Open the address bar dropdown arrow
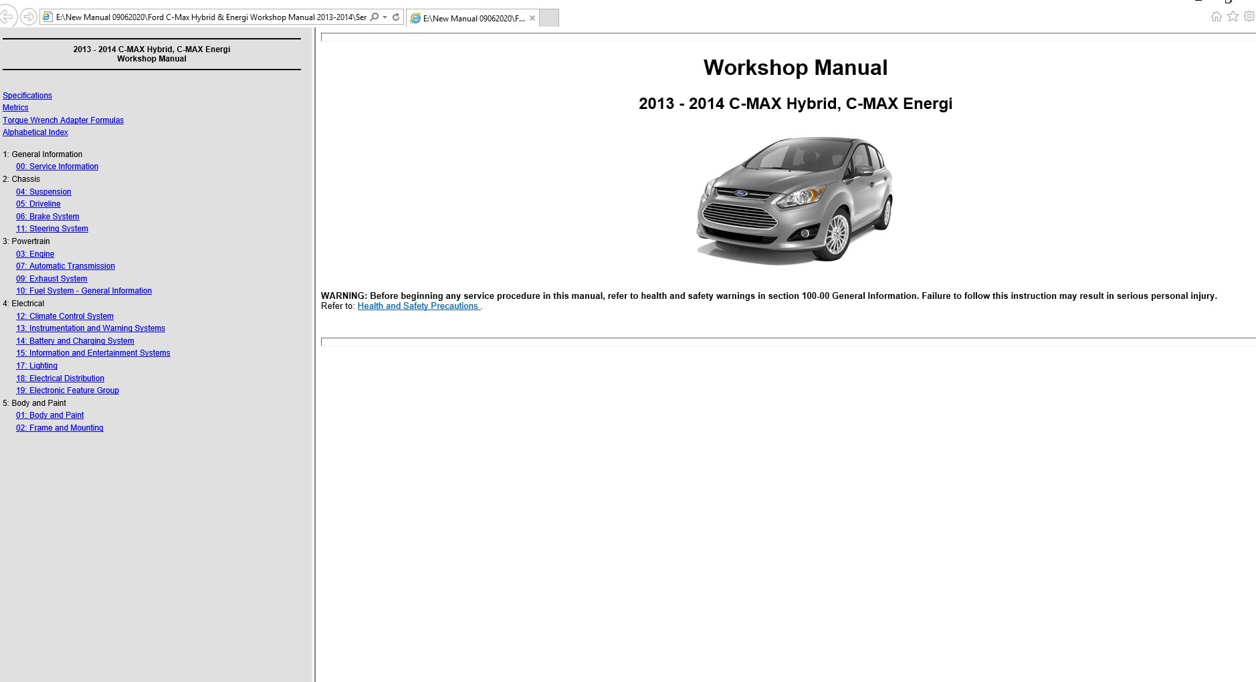 pos(385,17)
